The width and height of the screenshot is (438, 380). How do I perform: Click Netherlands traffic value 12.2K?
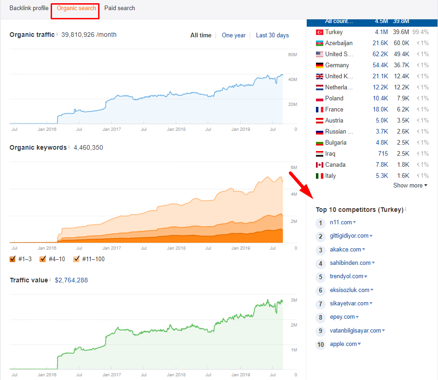(x=402, y=87)
